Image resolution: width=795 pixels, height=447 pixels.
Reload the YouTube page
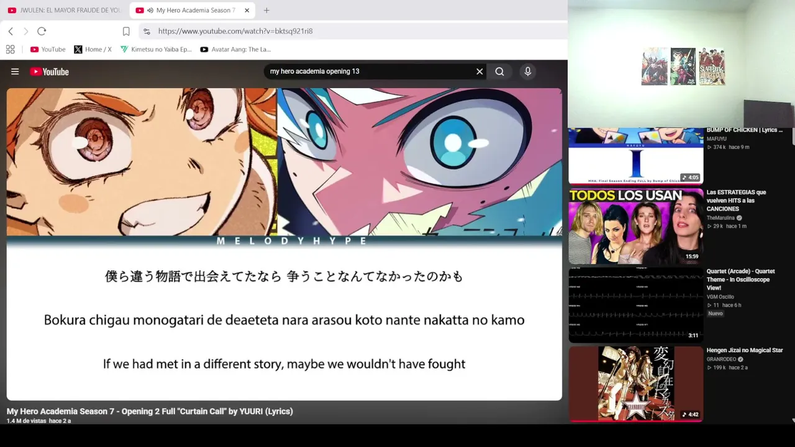(x=42, y=31)
